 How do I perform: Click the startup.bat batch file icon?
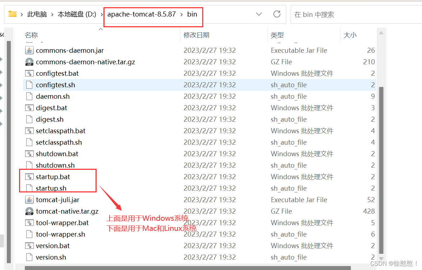click(29, 177)
